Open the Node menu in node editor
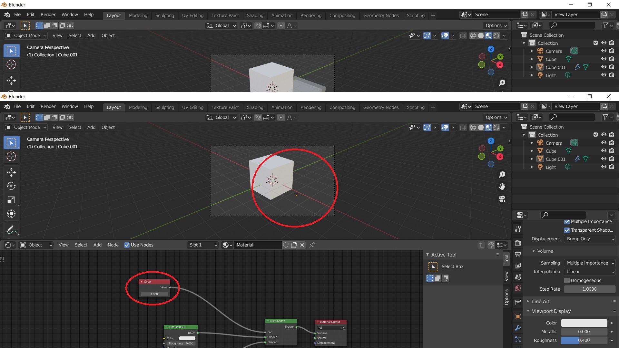Viewport: 619px width, 348px height. (113, 245)
